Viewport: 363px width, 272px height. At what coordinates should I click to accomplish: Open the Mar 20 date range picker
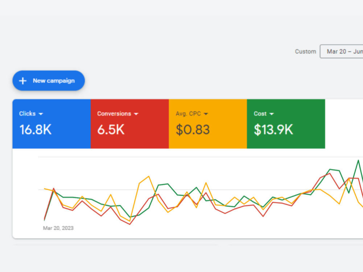(342, 51)
